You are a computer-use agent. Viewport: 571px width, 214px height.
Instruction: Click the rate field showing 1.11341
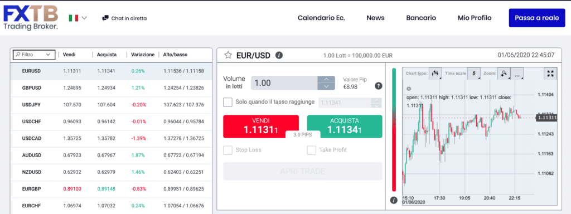point(345,103)
